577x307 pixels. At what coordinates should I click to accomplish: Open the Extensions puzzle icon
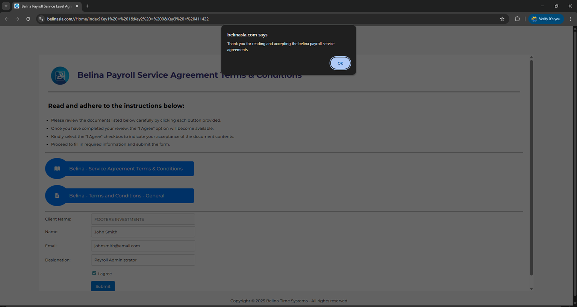(517, 19)
